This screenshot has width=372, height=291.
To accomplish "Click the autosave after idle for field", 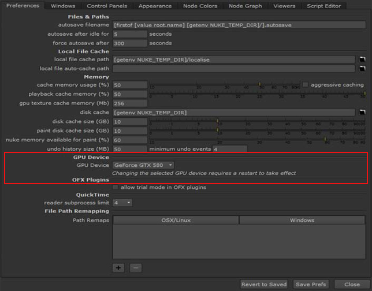I will pyautogui.click(x=130, y=34).
